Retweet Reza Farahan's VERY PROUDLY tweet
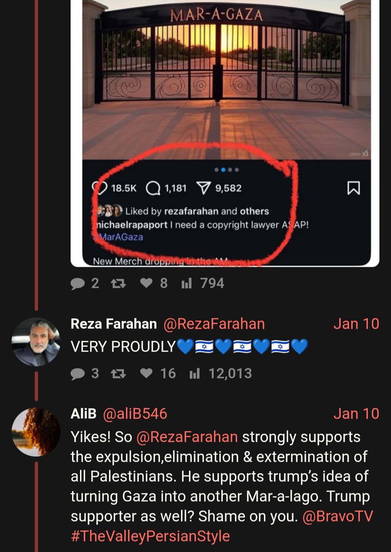Screen dimensions: 391x552 (x=118, y=374)
